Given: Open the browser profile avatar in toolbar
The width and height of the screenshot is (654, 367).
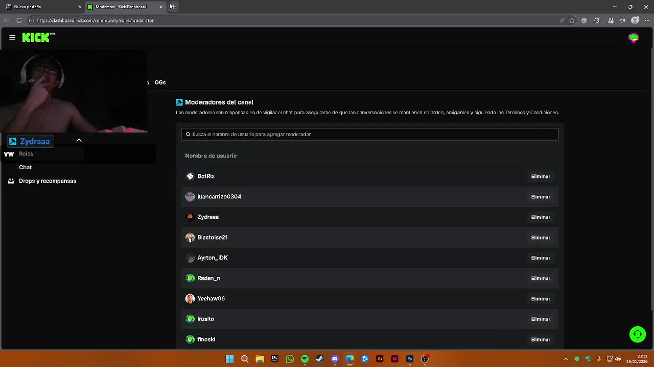Looking at the screenshot, I should click(x=635, y=20).
